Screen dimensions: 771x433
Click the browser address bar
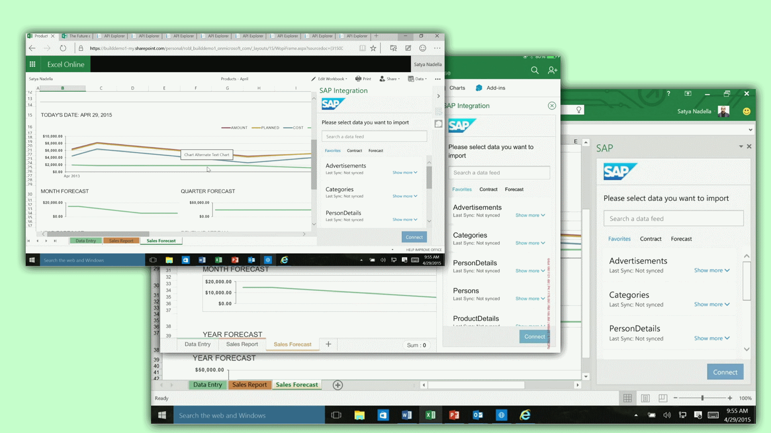[x=217, y=48]
